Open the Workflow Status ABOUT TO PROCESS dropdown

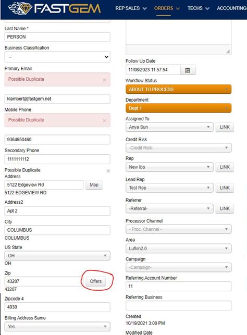click(178, 89)
